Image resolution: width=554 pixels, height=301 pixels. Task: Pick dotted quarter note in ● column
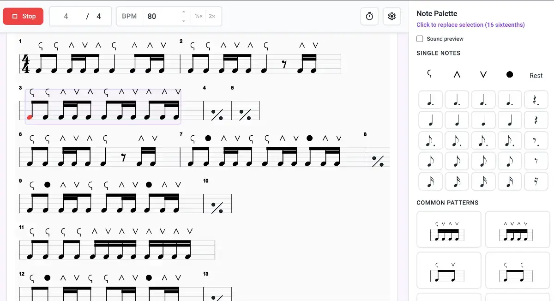510,99
